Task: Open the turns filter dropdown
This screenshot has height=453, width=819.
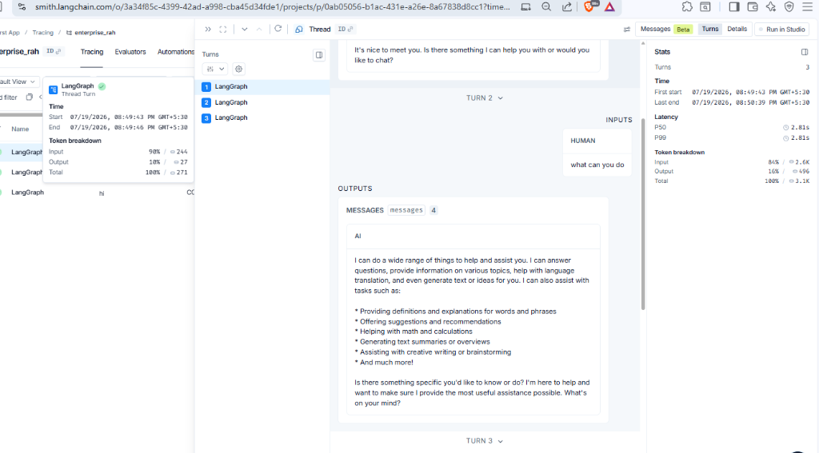Action: click(x=214, y=69)
